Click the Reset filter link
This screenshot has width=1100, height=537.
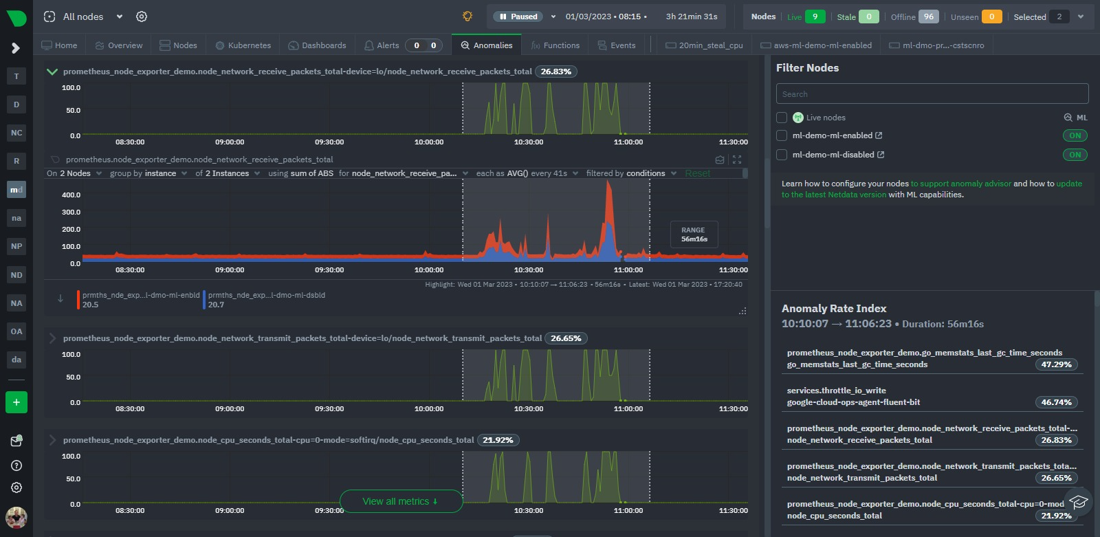697,173
